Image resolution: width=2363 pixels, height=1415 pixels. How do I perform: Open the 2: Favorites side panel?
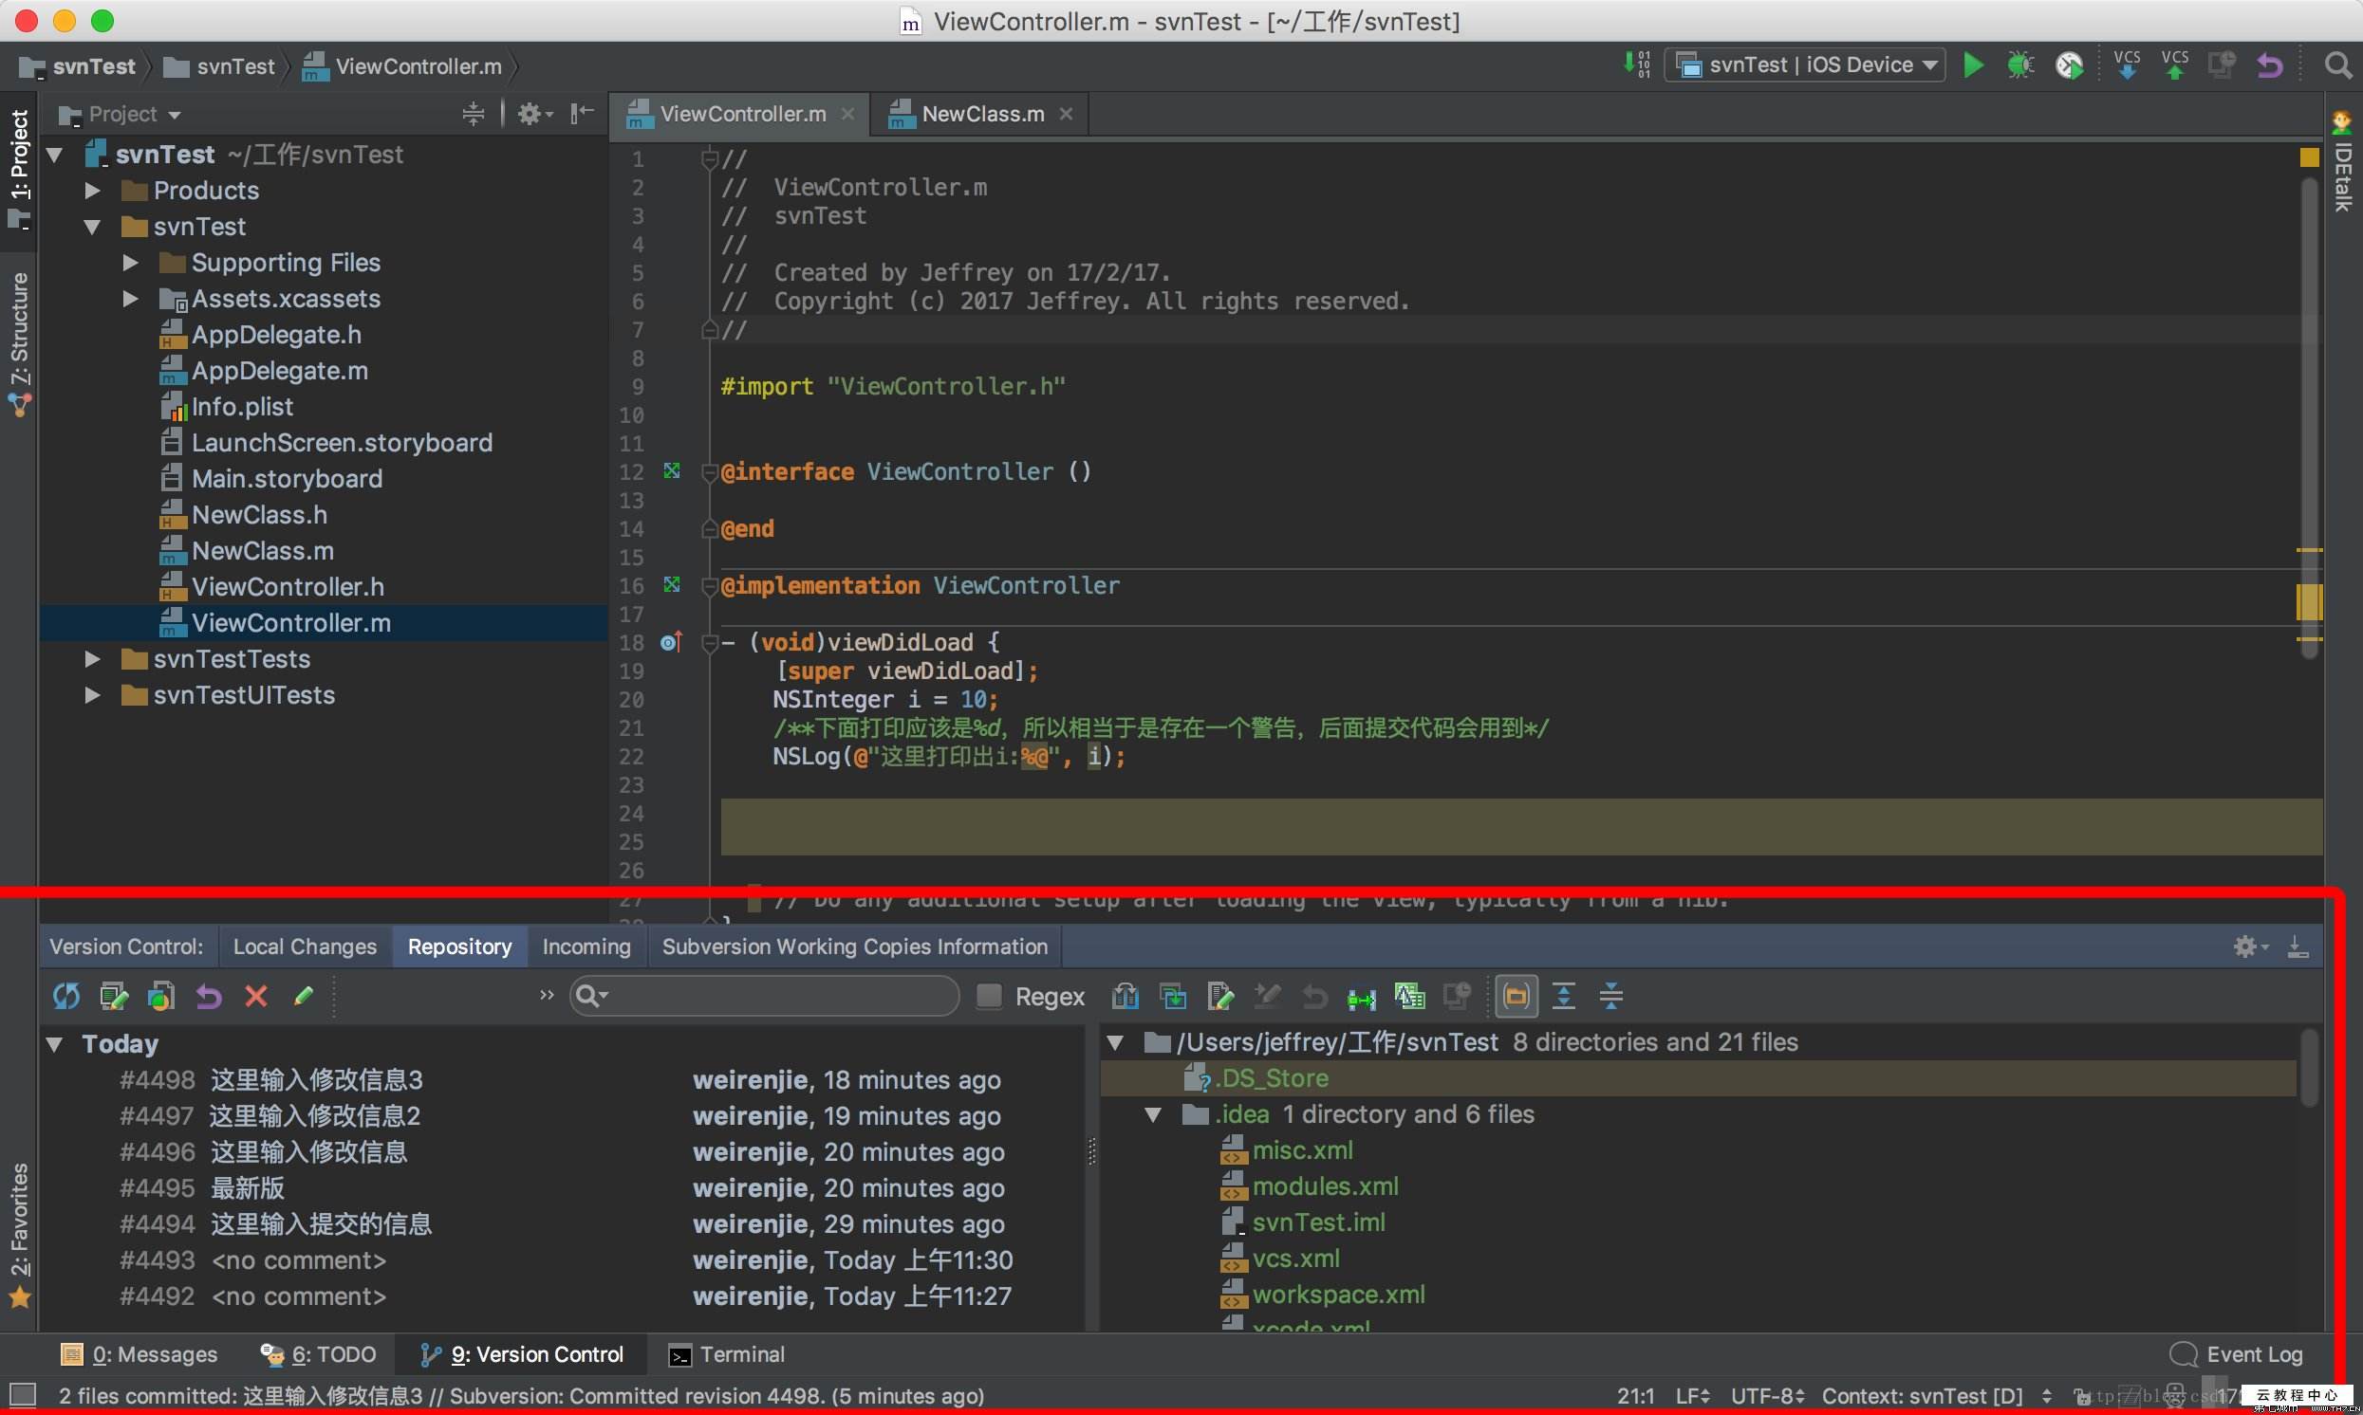19,1235
